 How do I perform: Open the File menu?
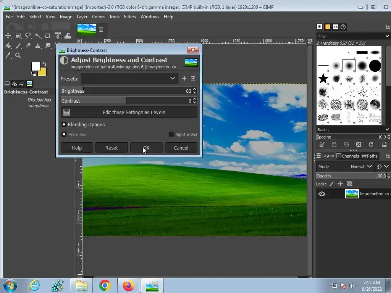click(9, 17)
